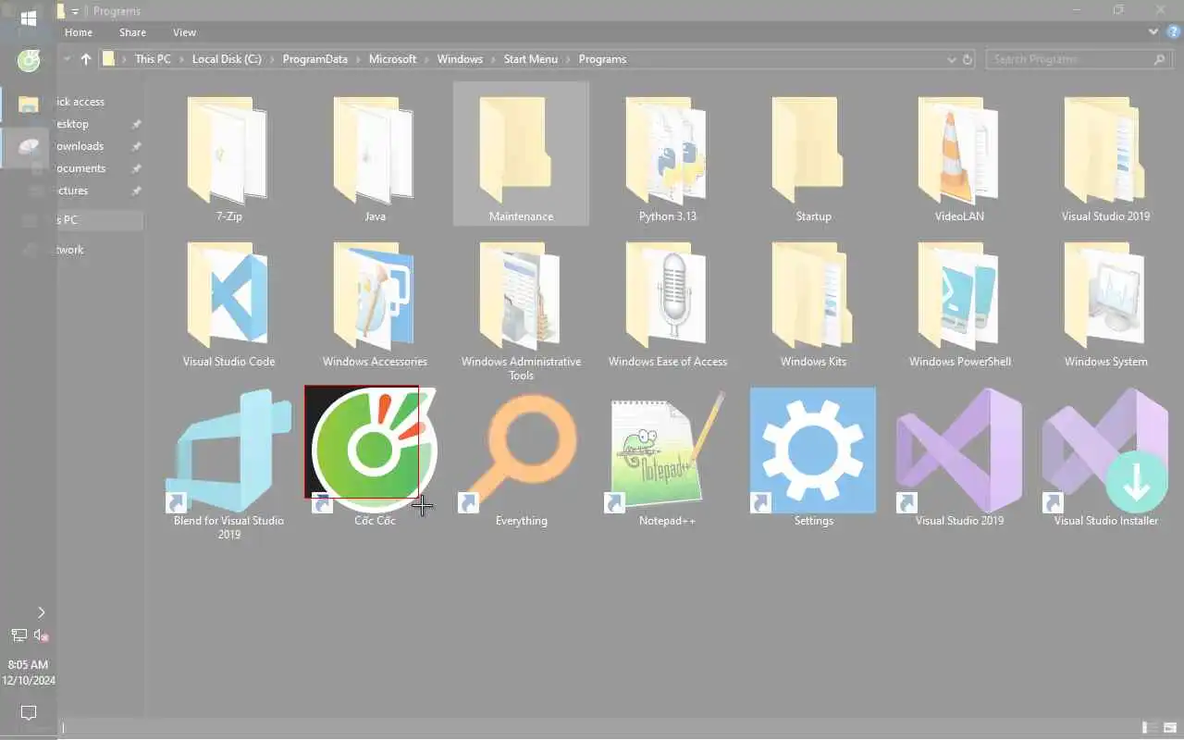This screenshot has width=1184, height=740.
Task: Select the Maintenance folder
Action: pos(521,154)
